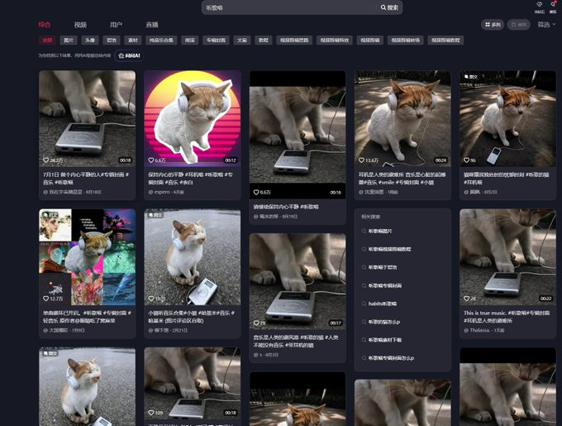Like the retro sunset cat video with 6.6万
The height and width of the screenshot is (426, 562).
pos(151,160)
